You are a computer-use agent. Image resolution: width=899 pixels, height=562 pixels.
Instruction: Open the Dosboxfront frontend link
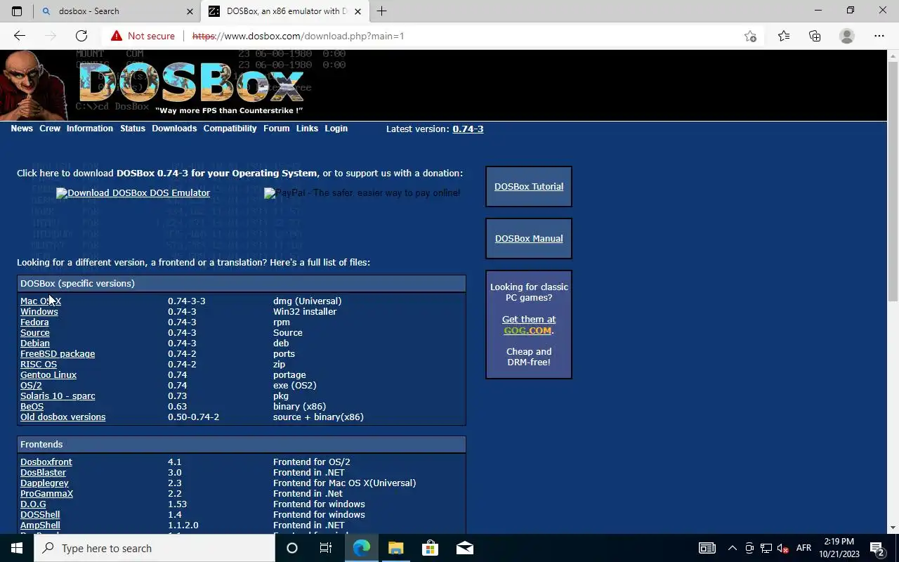tap(46, 462)
